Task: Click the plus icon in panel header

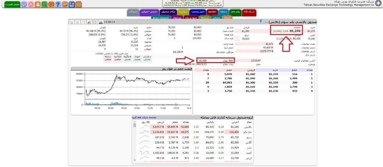Action: point(72,22)
